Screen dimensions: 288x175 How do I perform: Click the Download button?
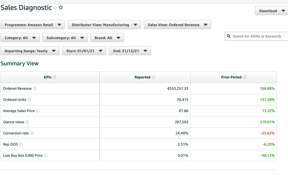pyautogui.click(x=271, y=11)
